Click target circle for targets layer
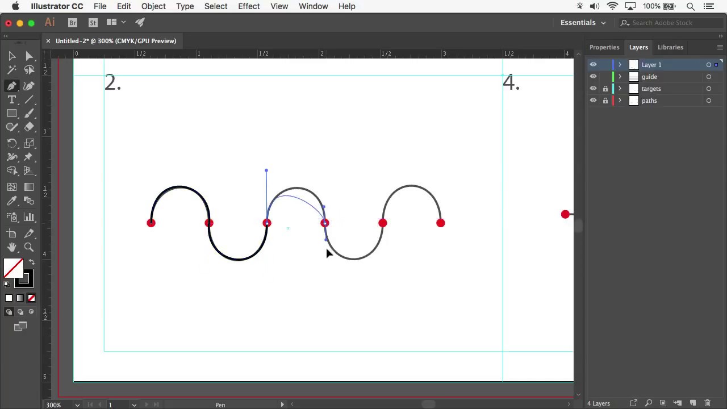727x409 pixels. pos(708,89)
